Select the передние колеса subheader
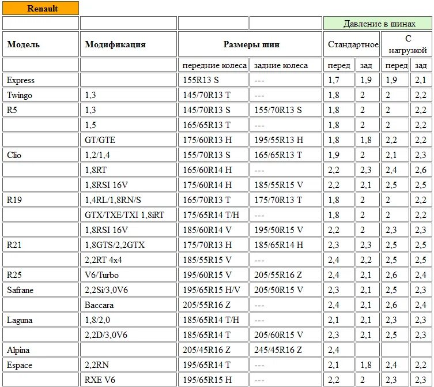Viewport: 434px width, 387px height. click(213, 65)
